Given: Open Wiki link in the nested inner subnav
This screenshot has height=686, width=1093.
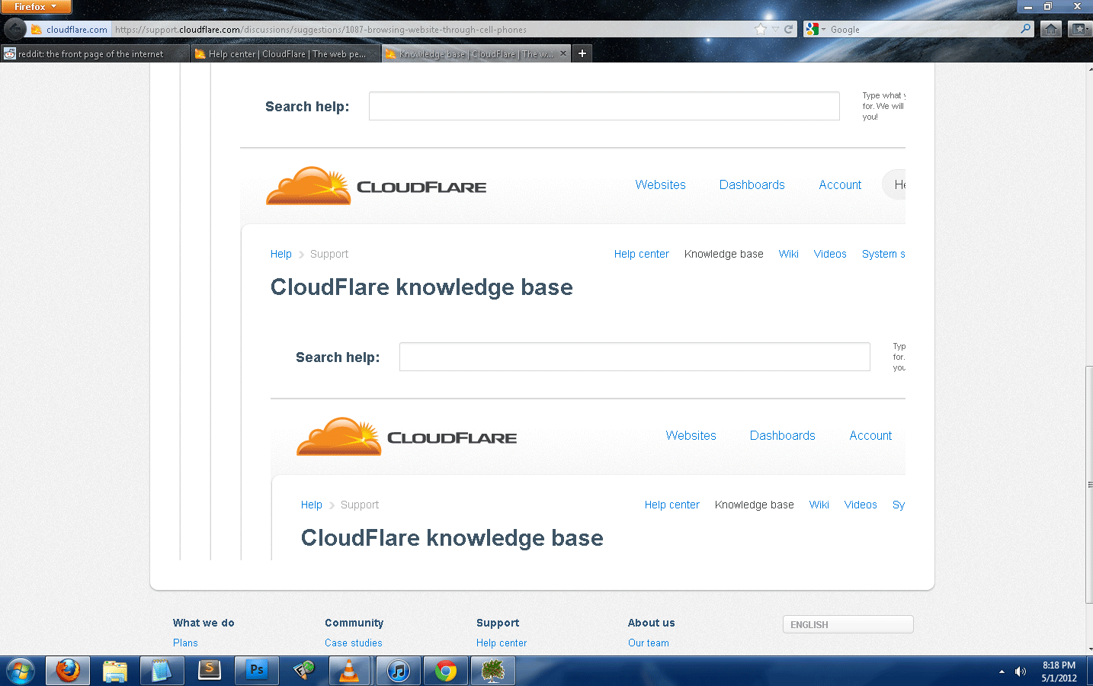Looking at the screenshot, I should point(819,505).
